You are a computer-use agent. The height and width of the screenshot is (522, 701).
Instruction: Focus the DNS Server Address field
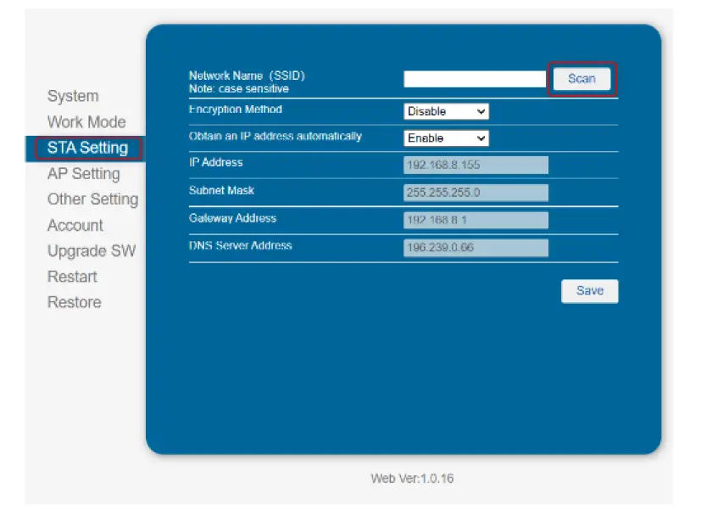point(476,248)
